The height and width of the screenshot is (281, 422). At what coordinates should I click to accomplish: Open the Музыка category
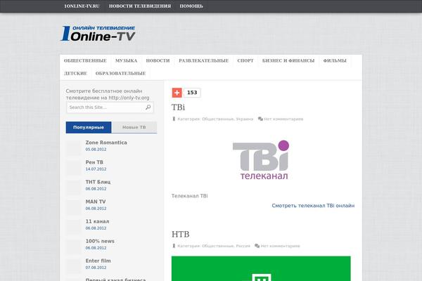(x=126, y=61)
